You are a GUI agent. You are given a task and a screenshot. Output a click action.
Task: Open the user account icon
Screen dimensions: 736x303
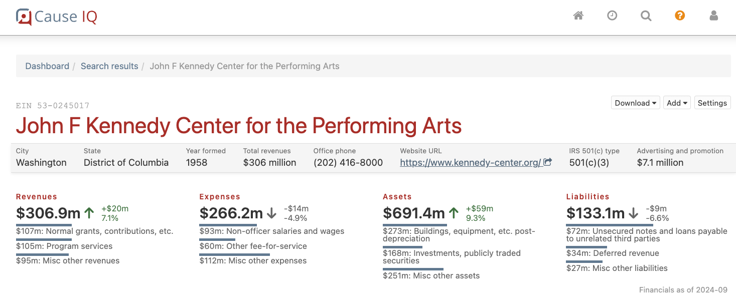click(714, 16)
